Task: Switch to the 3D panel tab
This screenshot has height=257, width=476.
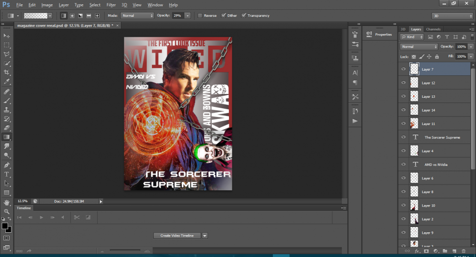Action: tap(403, 29)
